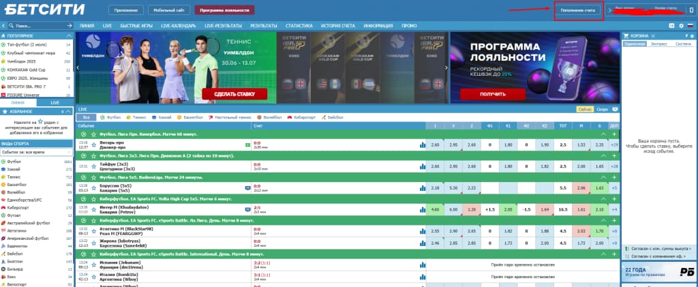Filter live events by Баскетбол
This screenshot has height=287, width=698.
coord(190,117)
